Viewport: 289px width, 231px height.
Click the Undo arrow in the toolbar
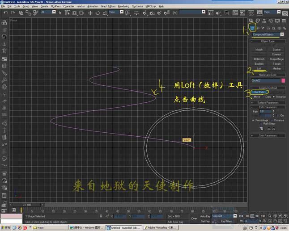[6, 13]
